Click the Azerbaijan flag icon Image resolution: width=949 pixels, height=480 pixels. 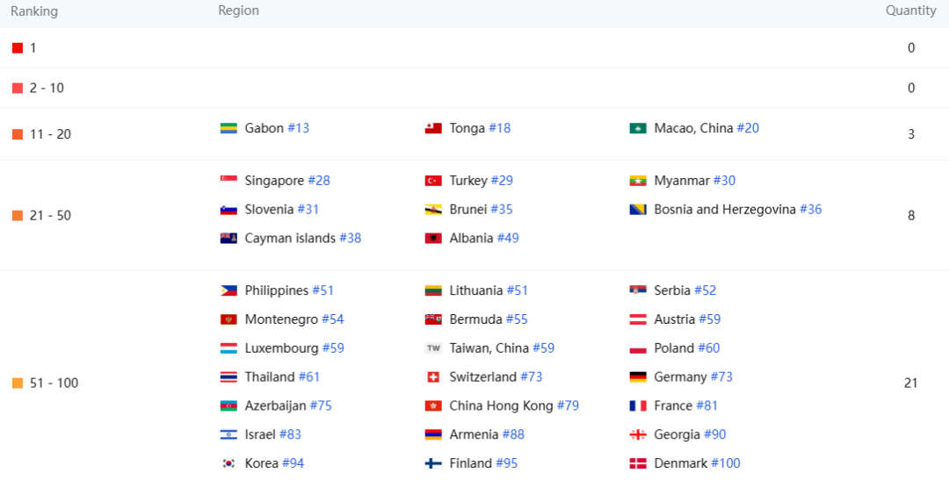pos(228,405)
